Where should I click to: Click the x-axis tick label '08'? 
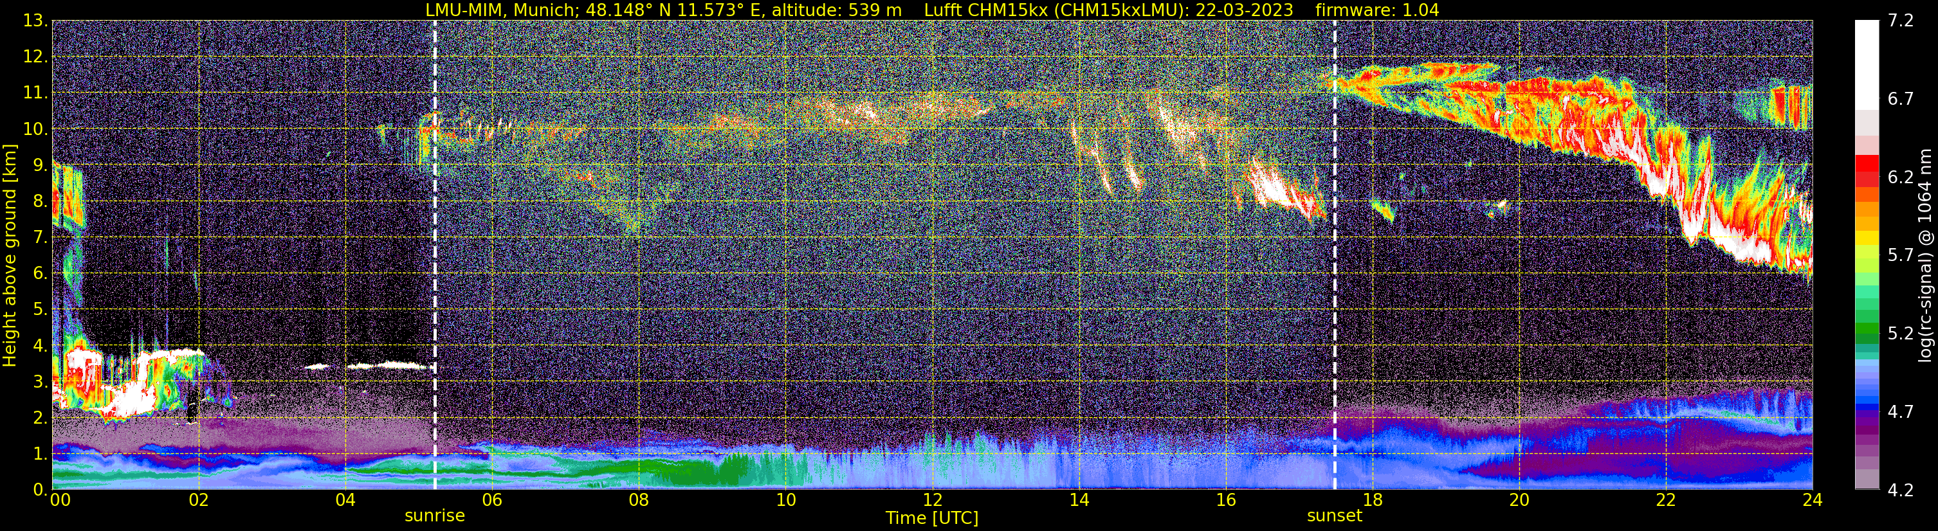[639, 500]
